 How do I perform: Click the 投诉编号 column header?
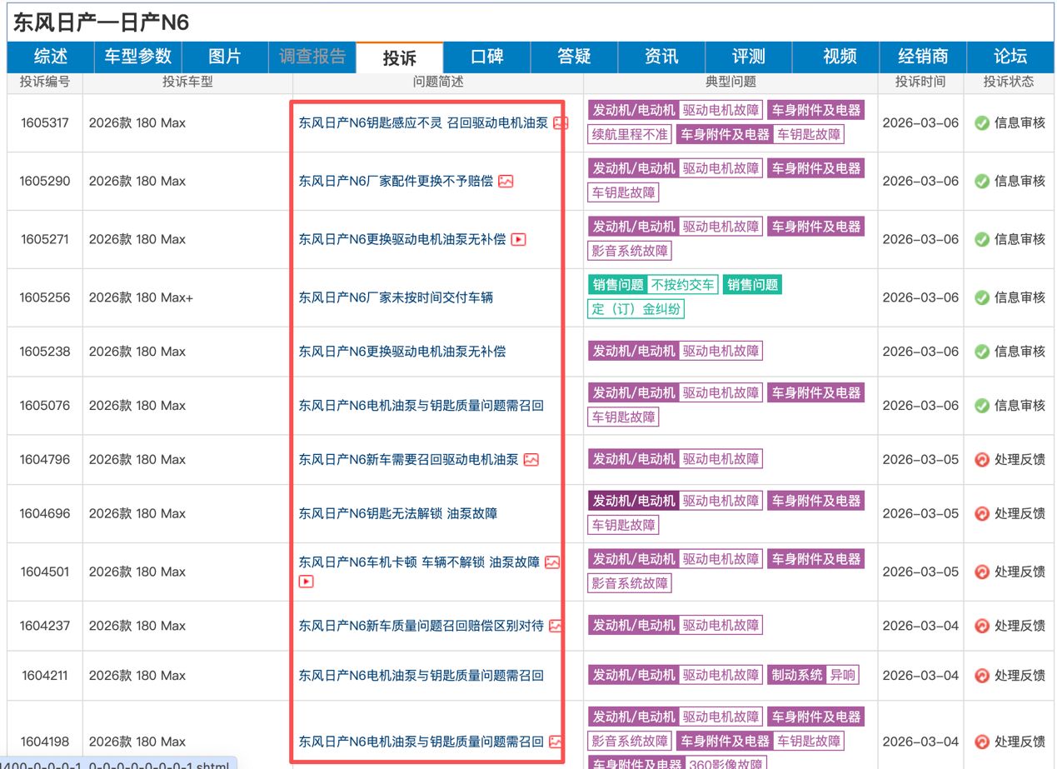pyautogui.click(x=45, y=82)
